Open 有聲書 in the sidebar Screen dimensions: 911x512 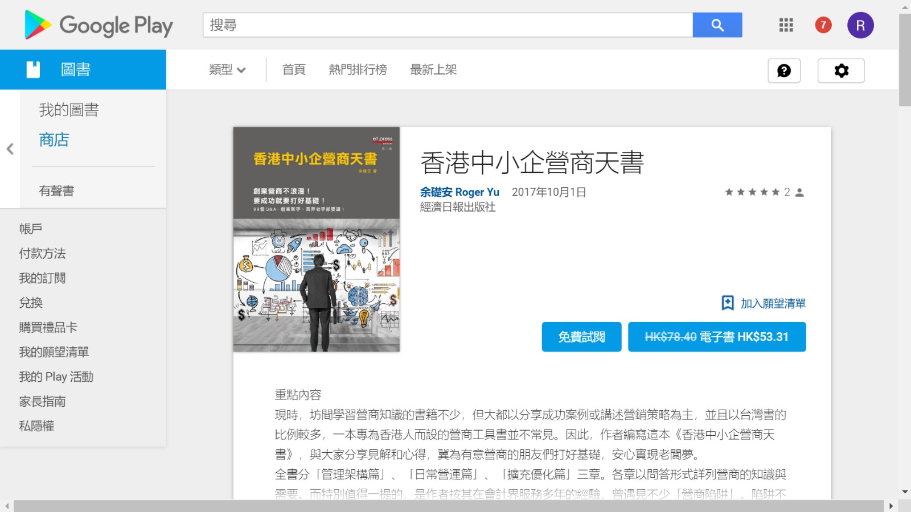pos(56,191)
